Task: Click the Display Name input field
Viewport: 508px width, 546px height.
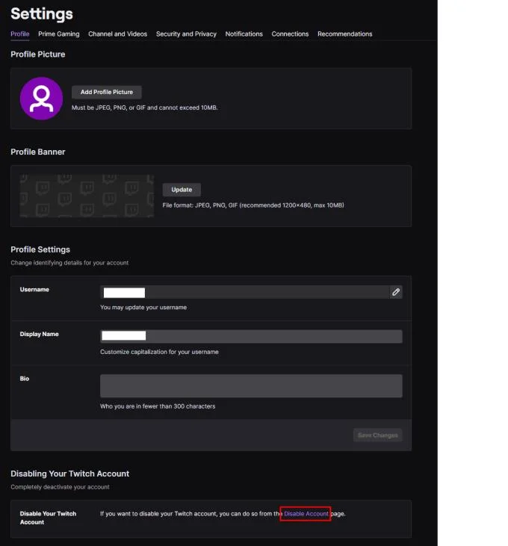Action: tap(252, 336)
